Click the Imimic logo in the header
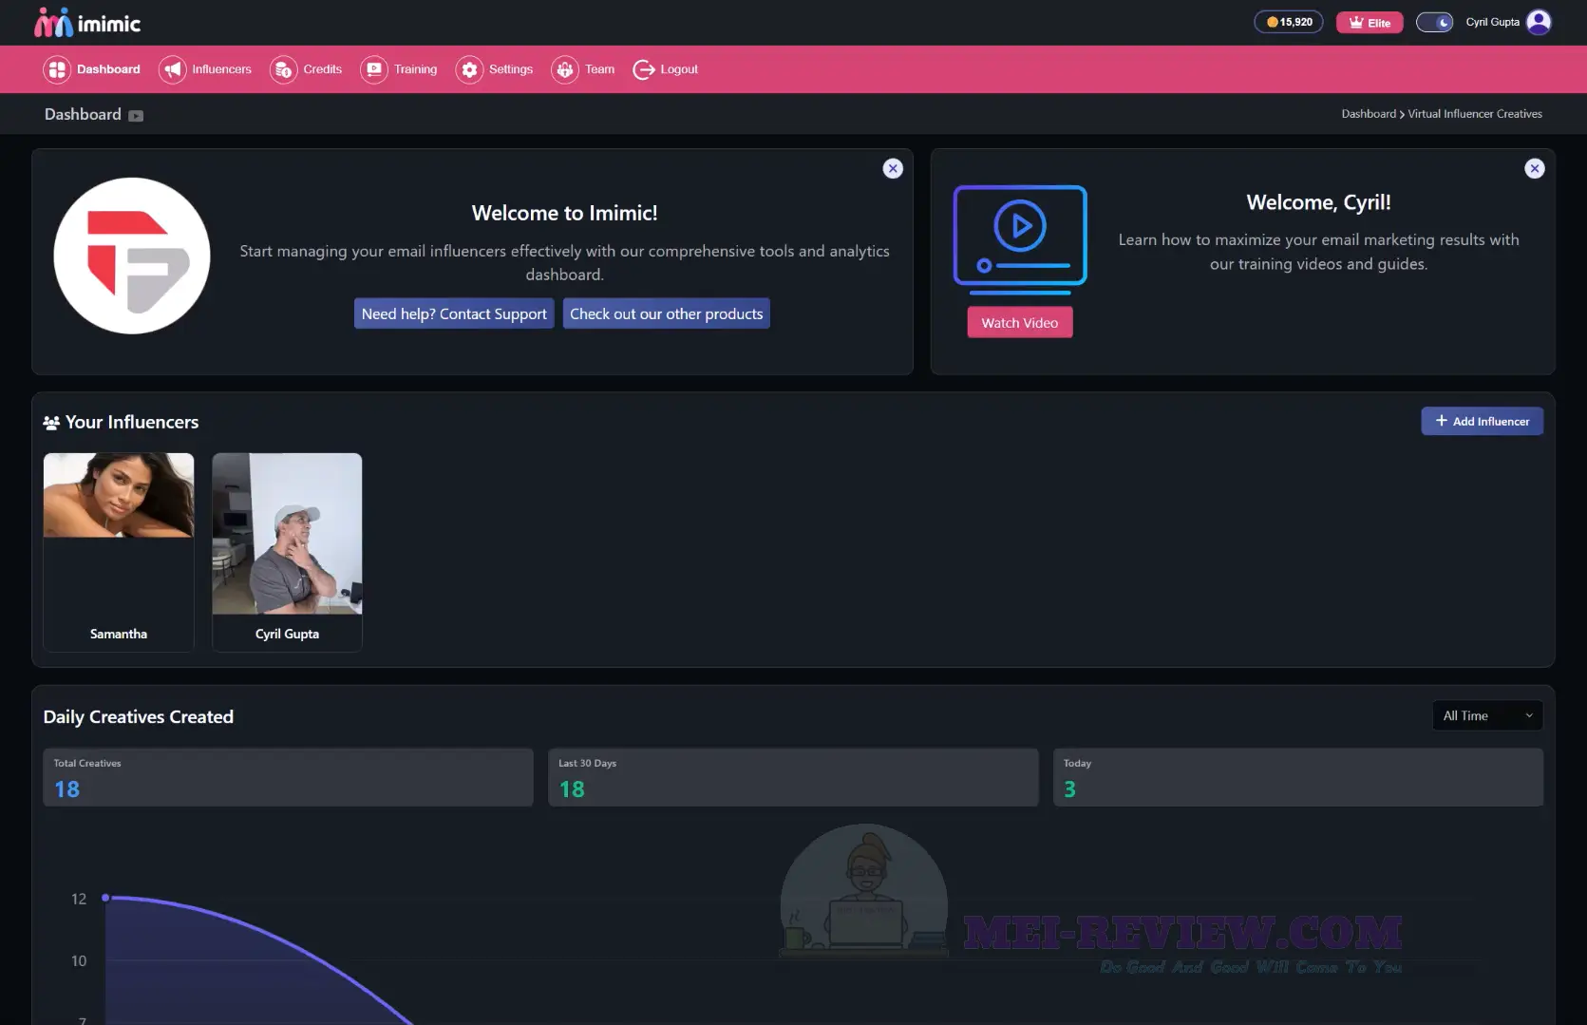The width and height of the screenshot is (1587, 1025). [86, 23]
